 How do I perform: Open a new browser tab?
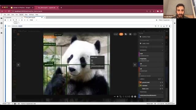click(61, 8)
